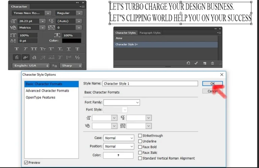The height and width of the screenshot is (168, 259).
Task: Toggle All Caps button in Character panel
Action: [x=34, y=49]
